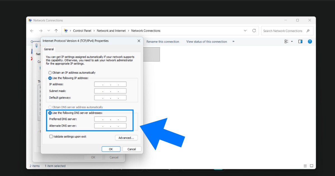Expand the address bar history dropdown
This screenshot has width=335, height=176.
(x=245, y=31)
